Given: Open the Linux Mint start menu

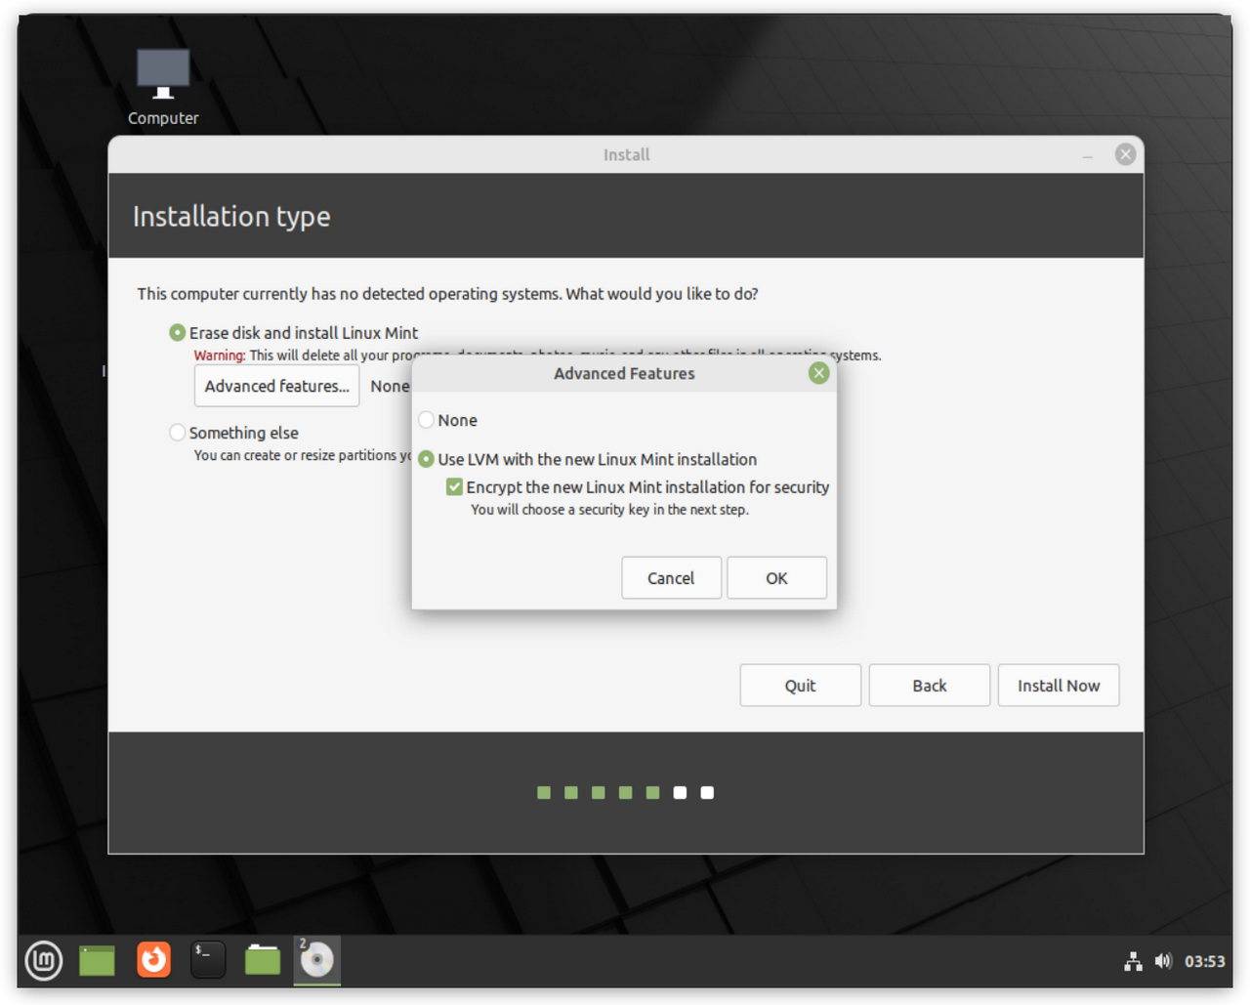Looking at the screenshot, I should coord(44,960).
